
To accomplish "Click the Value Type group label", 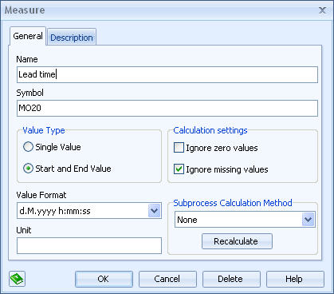I will click(44, 130).
